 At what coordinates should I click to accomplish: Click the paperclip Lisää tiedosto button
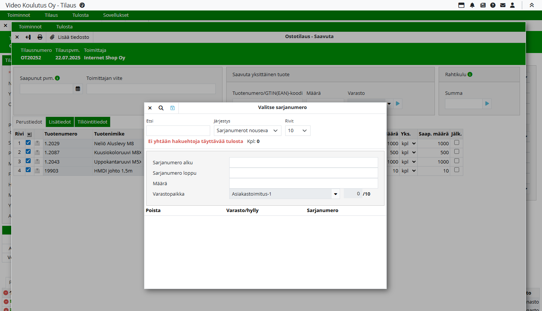tap(70, 37)
